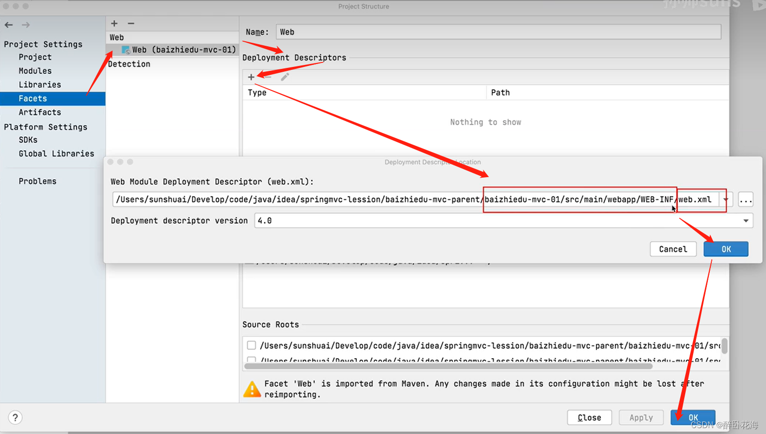This screenshot has width=766, height=434.
Task: Open web.xml path history dropdown
Action: click(726, 200)
